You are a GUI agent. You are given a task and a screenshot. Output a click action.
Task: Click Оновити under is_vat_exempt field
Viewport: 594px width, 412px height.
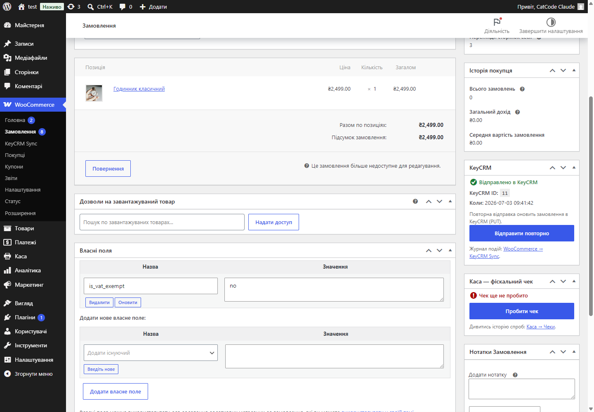(128, 302)
